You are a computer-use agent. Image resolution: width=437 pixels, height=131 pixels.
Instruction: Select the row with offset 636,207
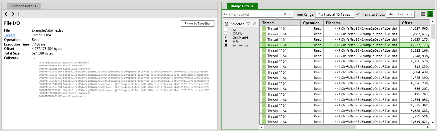tap(345, 89)
